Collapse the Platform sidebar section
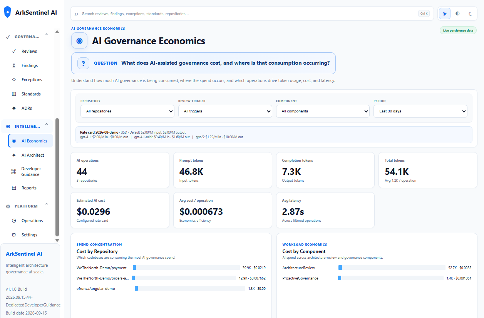Screen dimensions: 484x318 (47, 204)
